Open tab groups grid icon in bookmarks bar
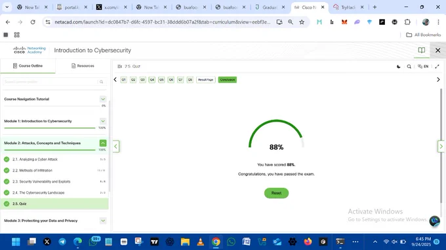Viewport: 446px width, 250px height. pyautogui.click(x=17, y=35)
